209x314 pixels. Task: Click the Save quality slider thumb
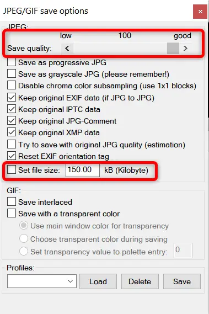(173, 48)
